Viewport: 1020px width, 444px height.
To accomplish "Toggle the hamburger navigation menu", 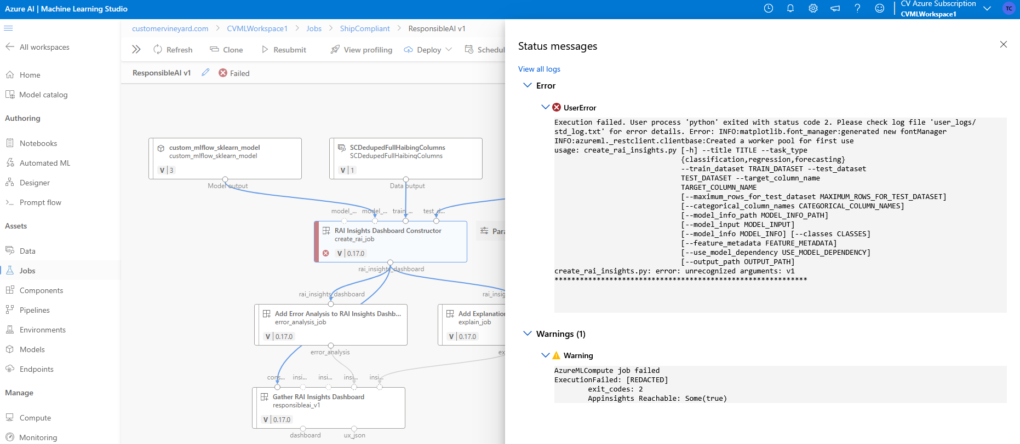I will click(8, 28).
